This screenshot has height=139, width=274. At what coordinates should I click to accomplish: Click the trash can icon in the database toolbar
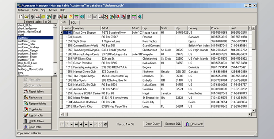coord(54,16)
